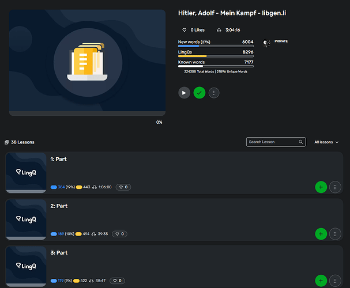This screenshot has height=288, width=350.
Task: Click the yellow LingQs pill in lesson 3
Action: [76, 281]
